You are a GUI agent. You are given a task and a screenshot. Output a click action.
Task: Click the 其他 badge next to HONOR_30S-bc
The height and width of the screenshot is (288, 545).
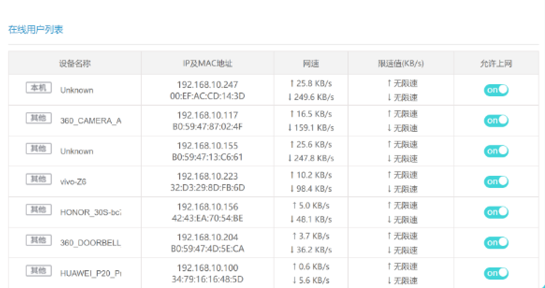(38, 209)
